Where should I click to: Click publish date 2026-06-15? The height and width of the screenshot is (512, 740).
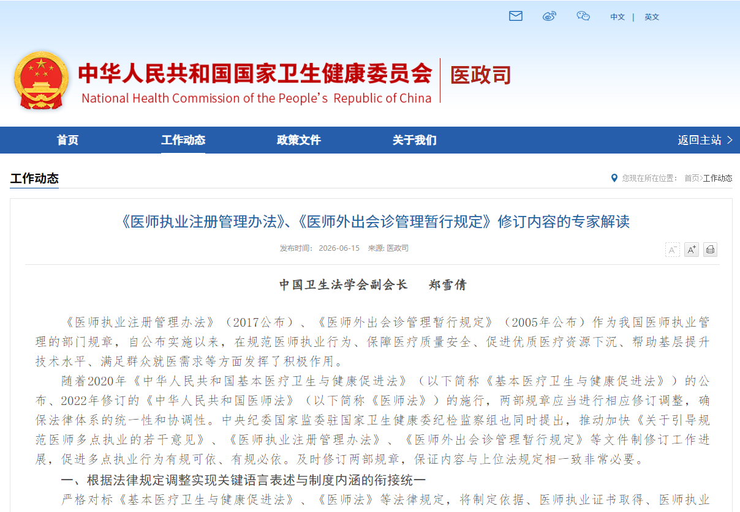[x=339, y=248]
